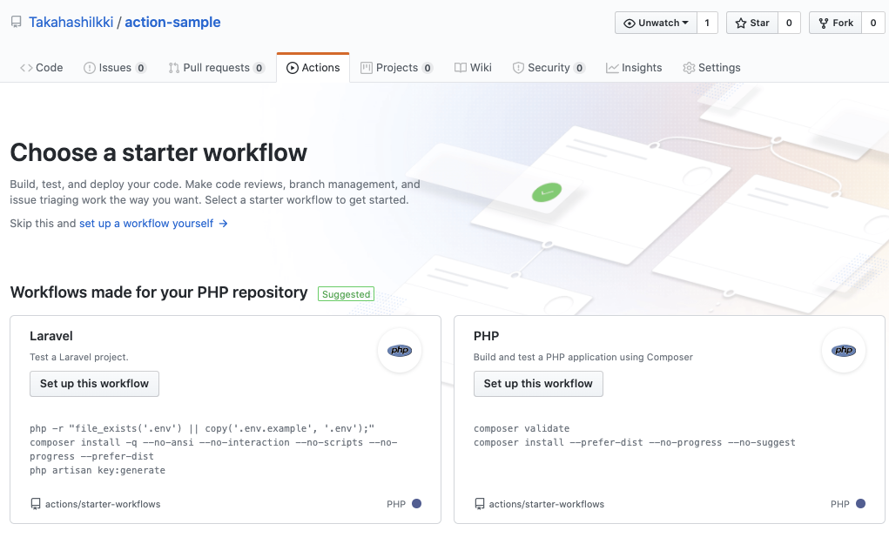The image size is (889, 544).
Task: Set up the Laravel workflow
Action: [94, 384]
